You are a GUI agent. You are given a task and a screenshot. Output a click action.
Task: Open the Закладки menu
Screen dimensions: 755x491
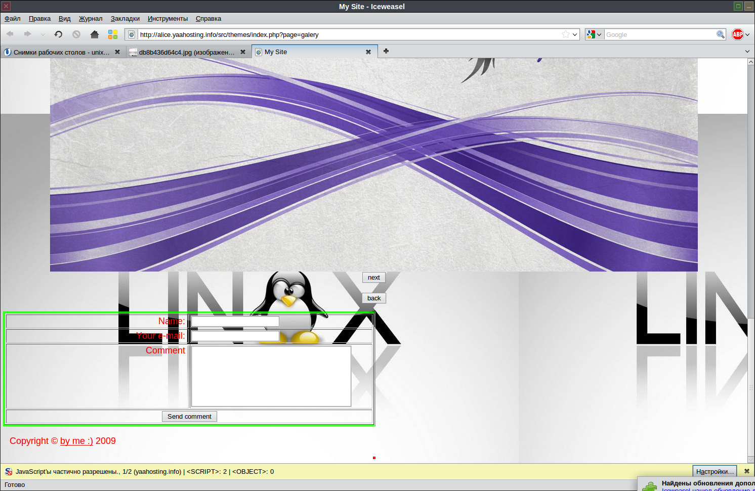click(125, 19)
